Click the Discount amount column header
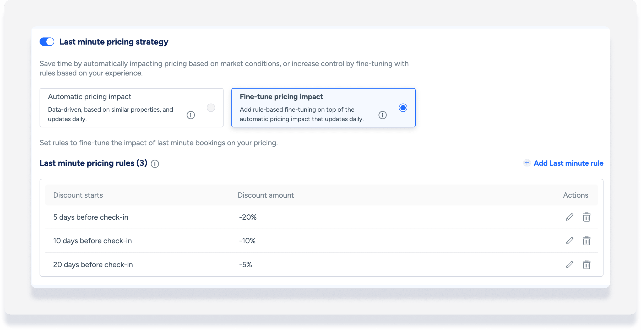 point(266,195)
